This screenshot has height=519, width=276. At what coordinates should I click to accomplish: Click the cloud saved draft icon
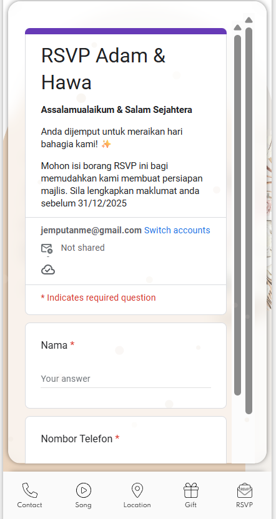(x=48, y=269)
